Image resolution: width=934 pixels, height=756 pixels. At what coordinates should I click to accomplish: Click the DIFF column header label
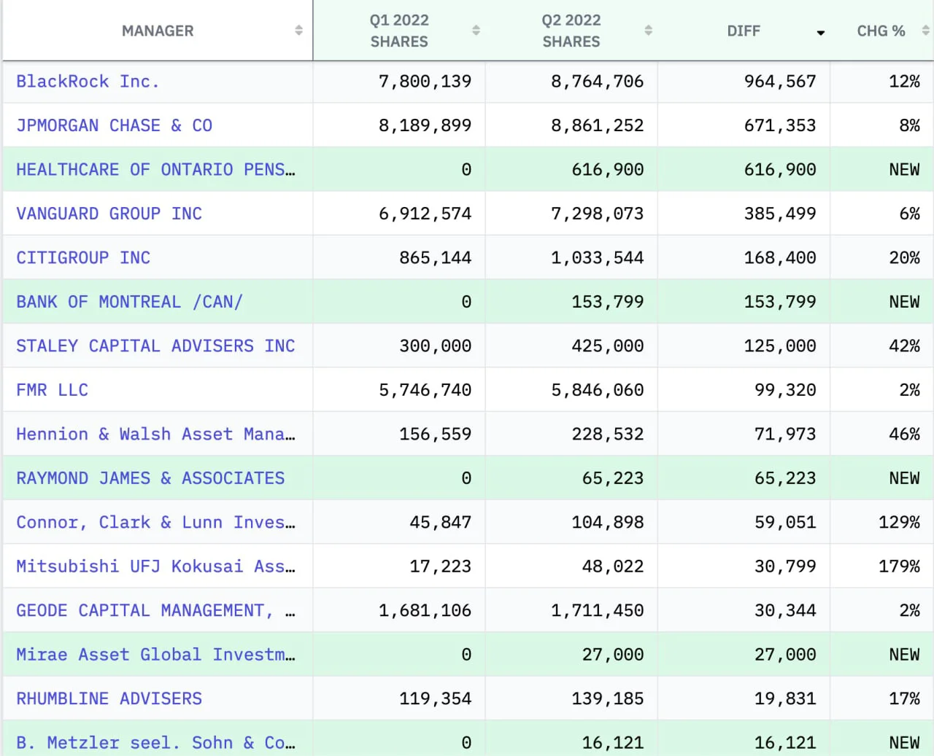(x=744, y=31)
